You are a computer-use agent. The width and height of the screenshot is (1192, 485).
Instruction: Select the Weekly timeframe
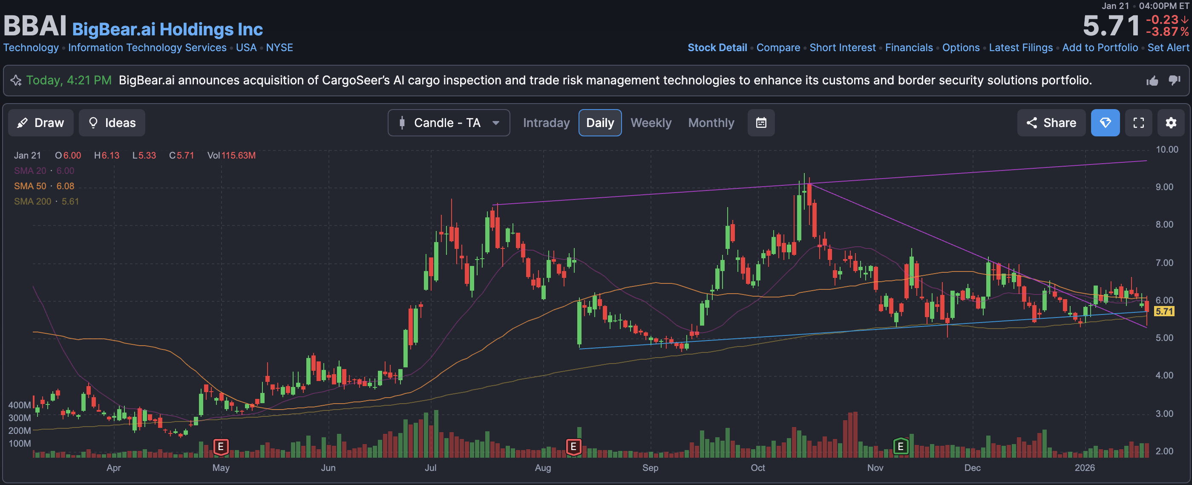[651, 123]
